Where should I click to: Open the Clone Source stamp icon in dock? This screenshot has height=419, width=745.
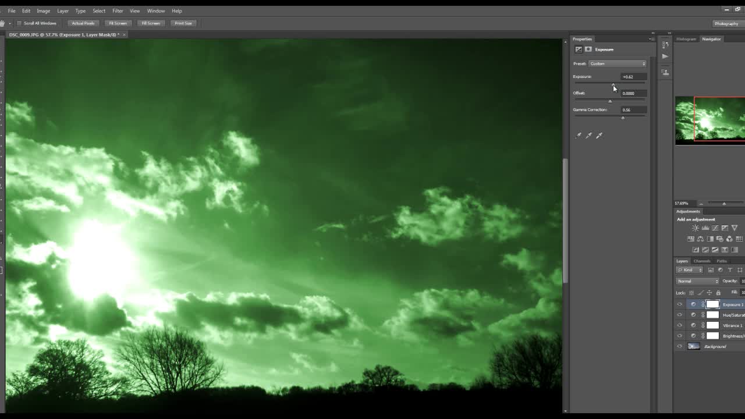(665, 72)
